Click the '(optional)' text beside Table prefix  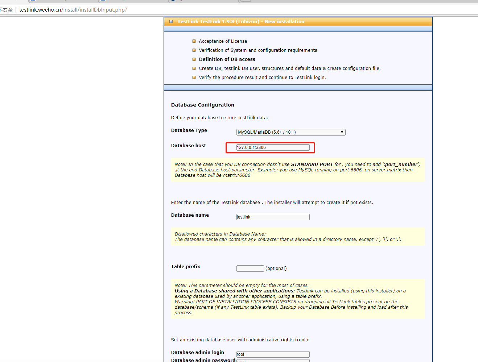coord(276,269)
